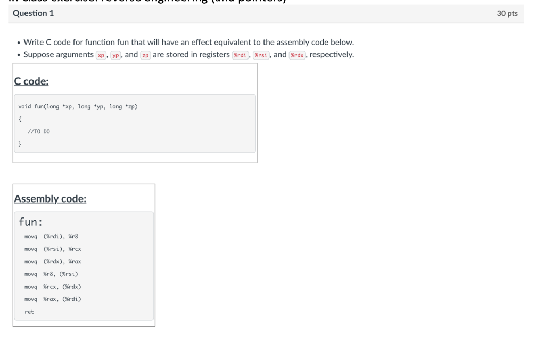Click the Assembly code: heading

tap(49, 198)
